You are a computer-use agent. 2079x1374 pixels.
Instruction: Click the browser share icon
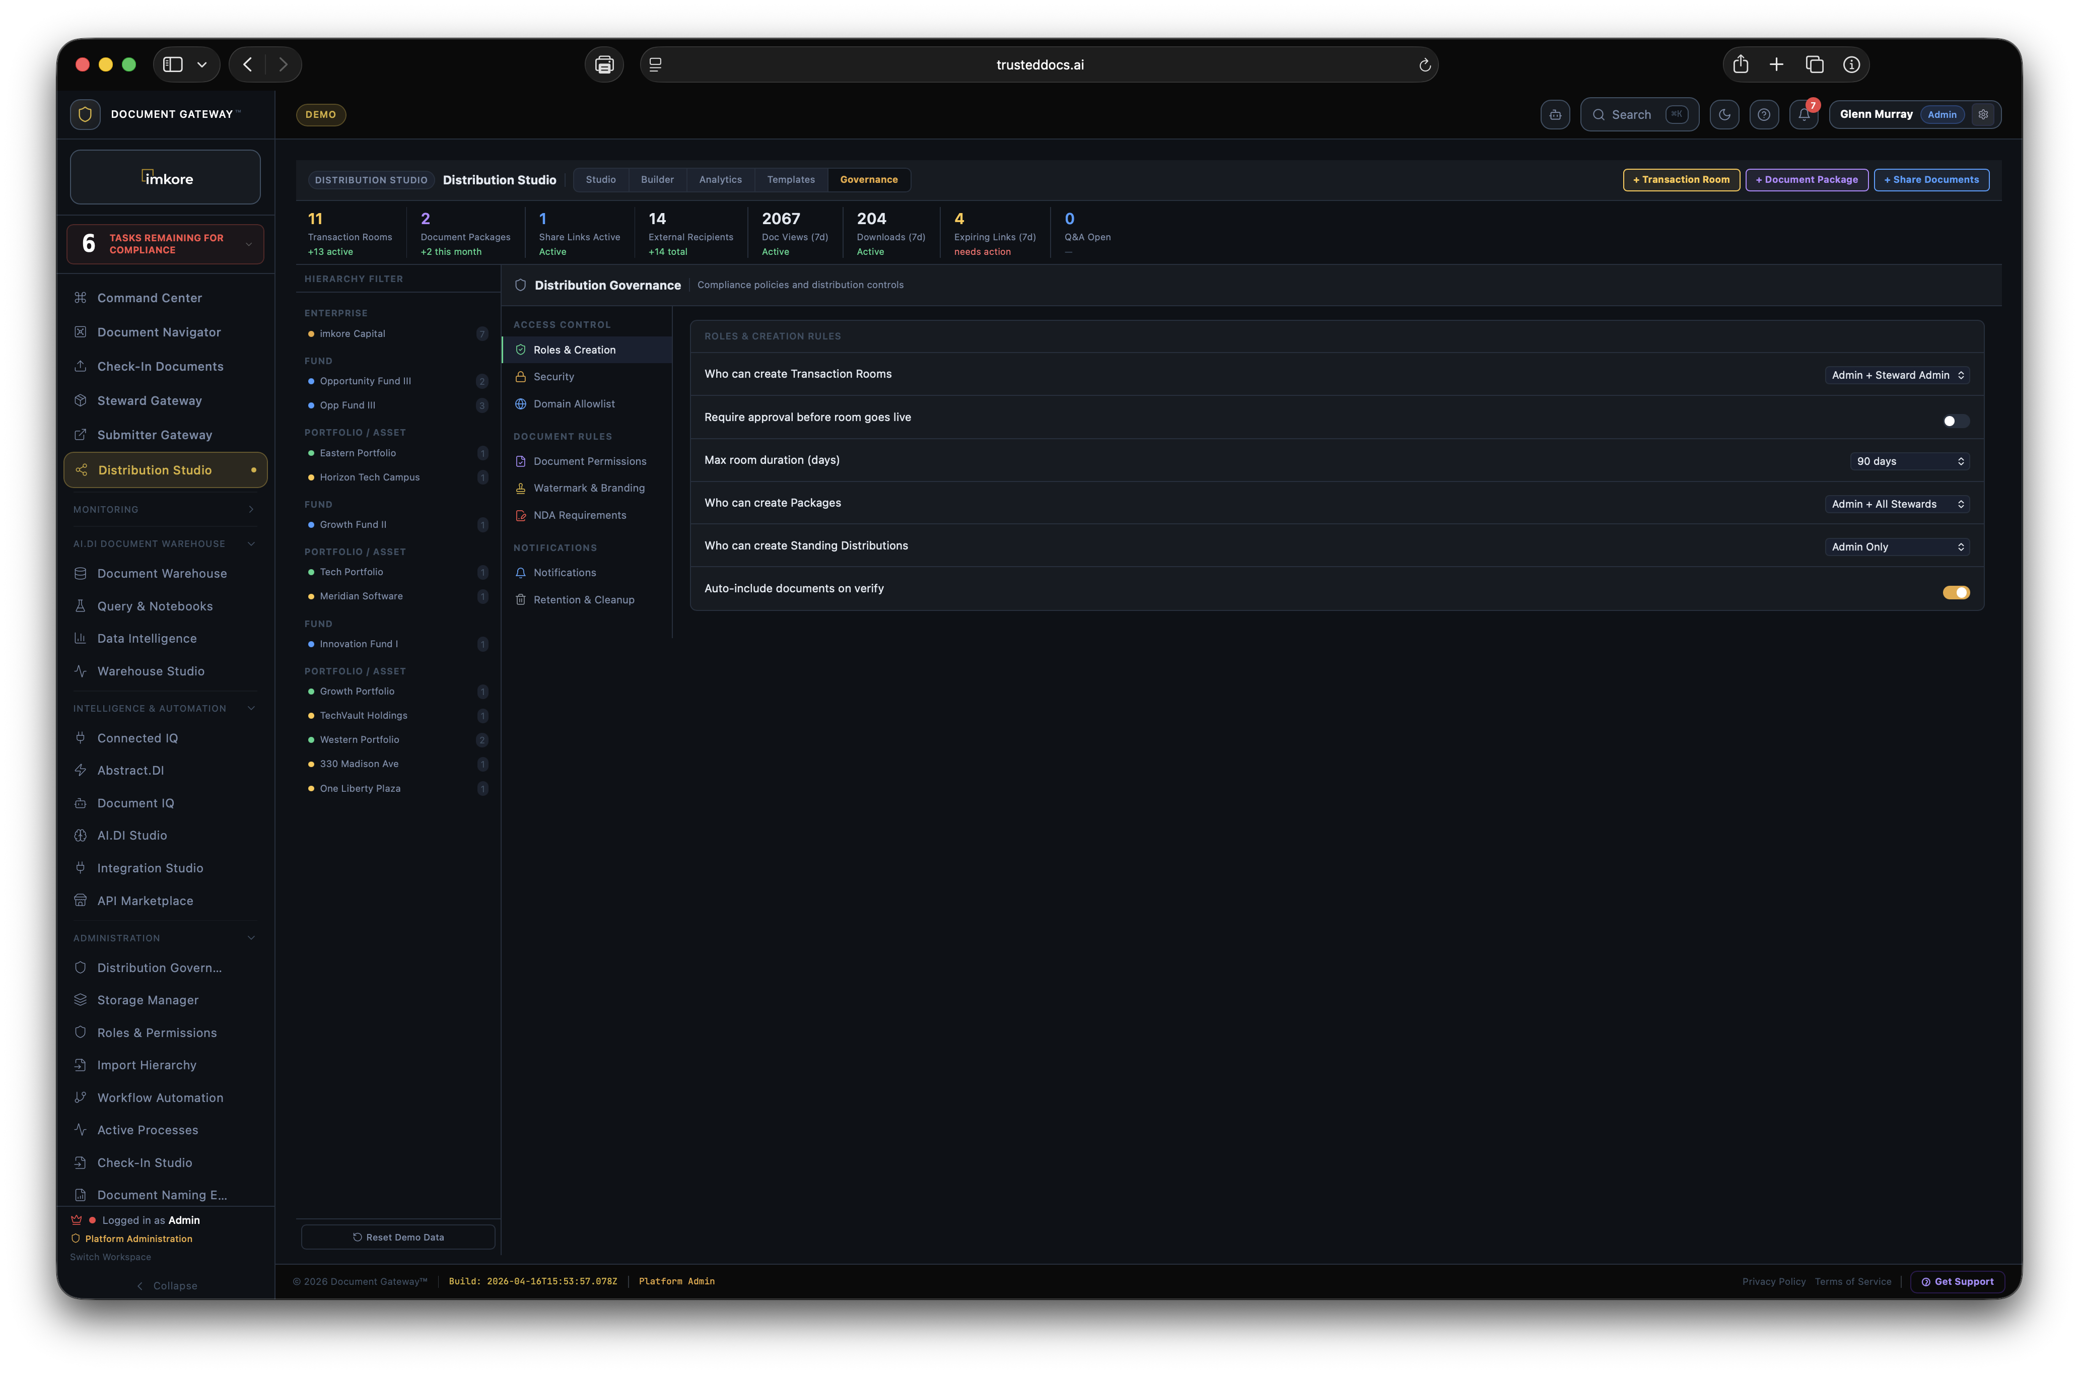click(x=1740, y=65)
